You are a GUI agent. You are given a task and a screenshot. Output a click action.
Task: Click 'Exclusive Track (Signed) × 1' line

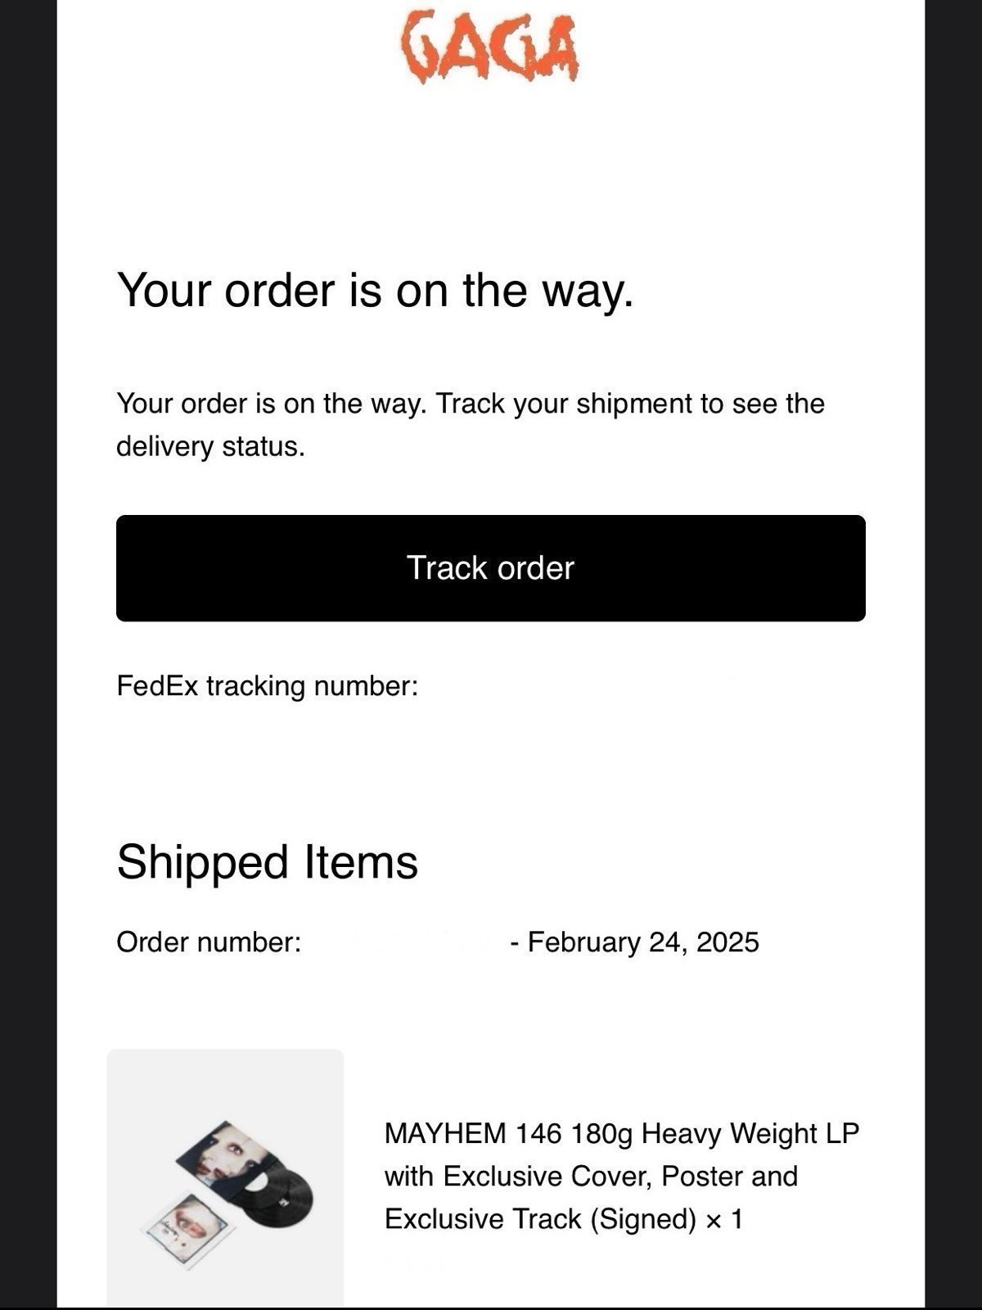[x=564, y=1219]
